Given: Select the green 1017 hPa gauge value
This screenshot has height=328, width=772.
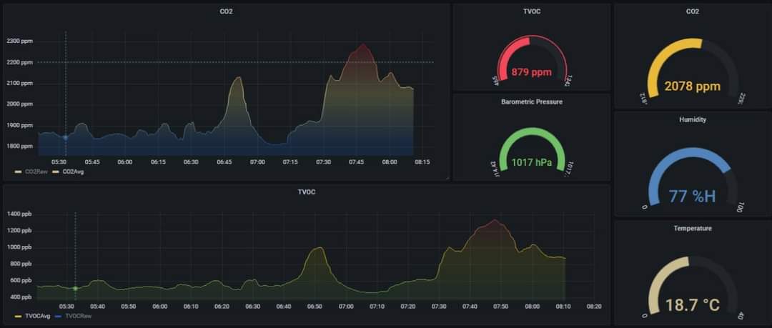Looking at the screenshot, I should 532,162.
